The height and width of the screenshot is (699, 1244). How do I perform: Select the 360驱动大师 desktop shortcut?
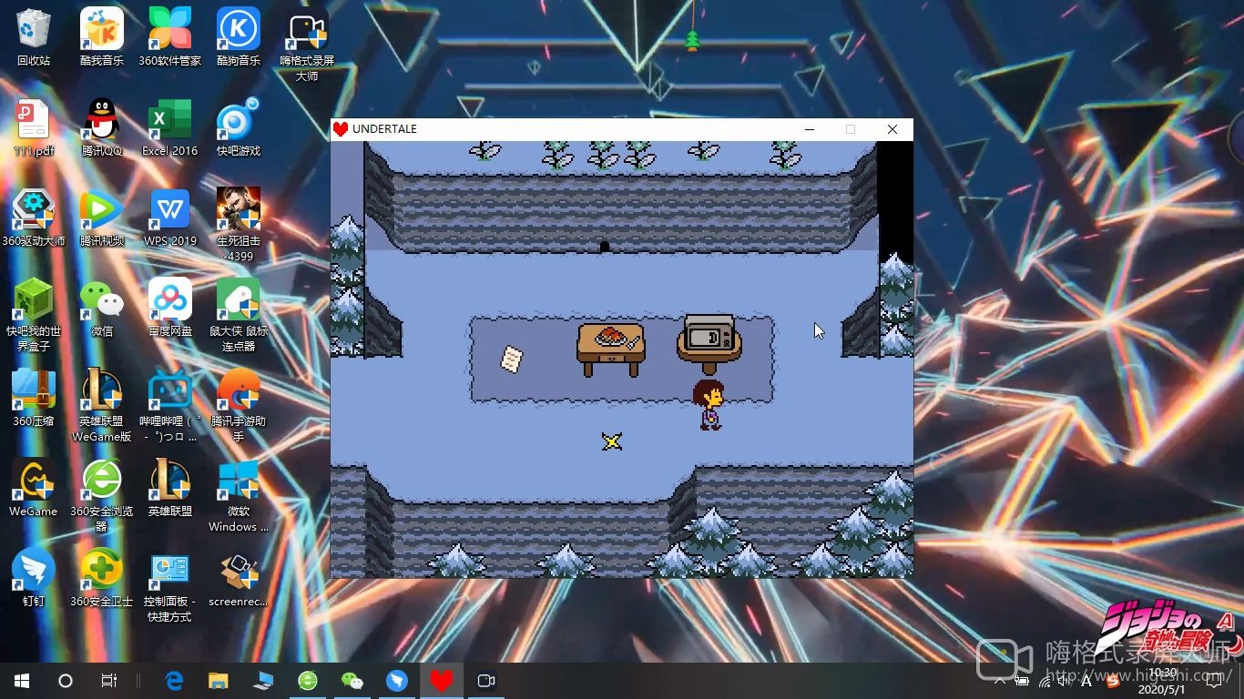click(34, 218)
